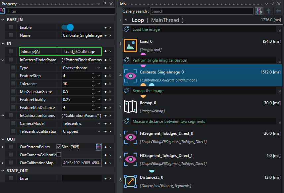284x193 pixels.
Task: Click tag icon beside 'Load the image'
Action: pos(127,29)
